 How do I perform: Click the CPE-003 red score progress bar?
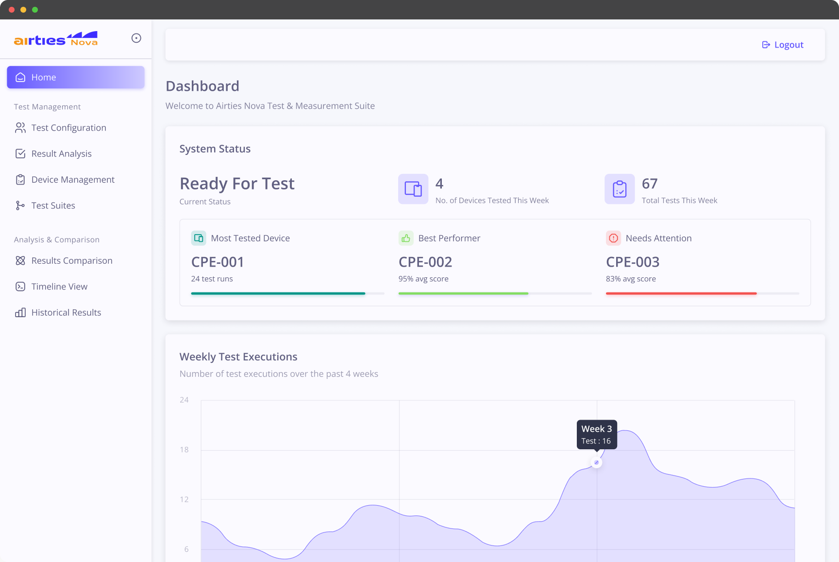click(702, 293)
